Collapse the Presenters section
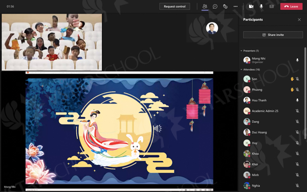The width and height of the screenshot is (307, 192). [241, 51]
